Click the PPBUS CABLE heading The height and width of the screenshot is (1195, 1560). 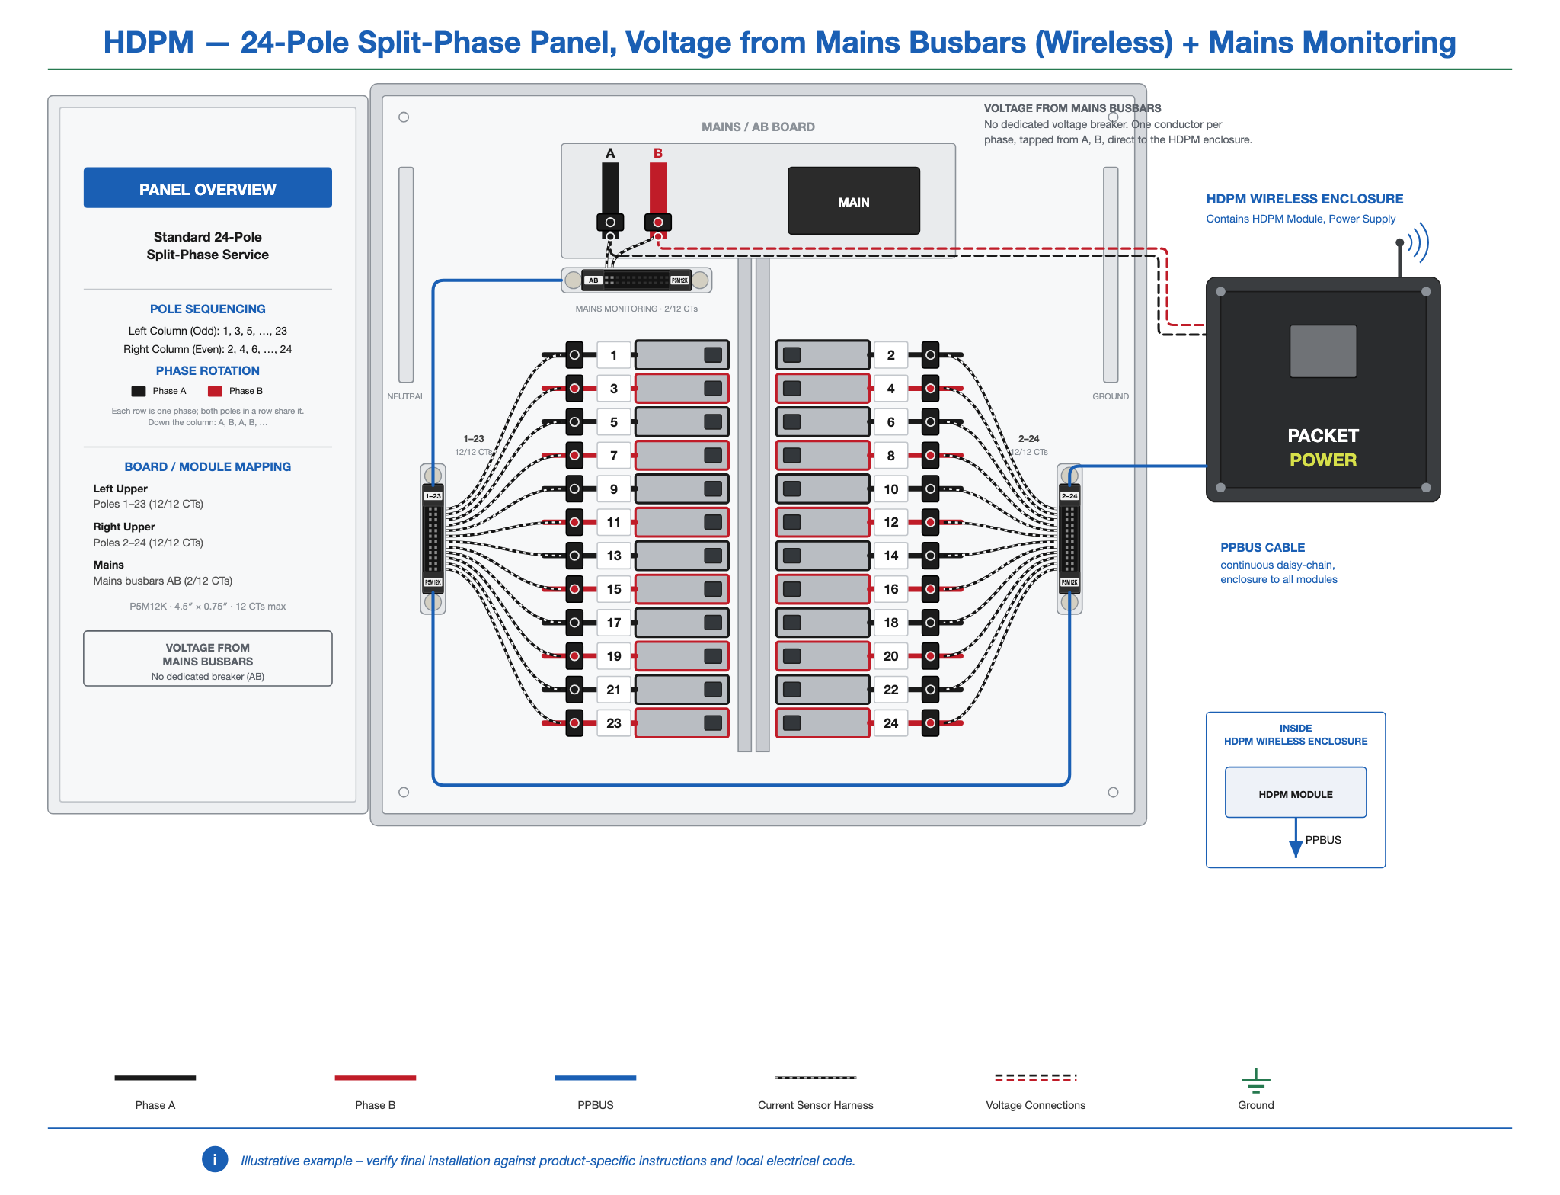pos(1262,547)
